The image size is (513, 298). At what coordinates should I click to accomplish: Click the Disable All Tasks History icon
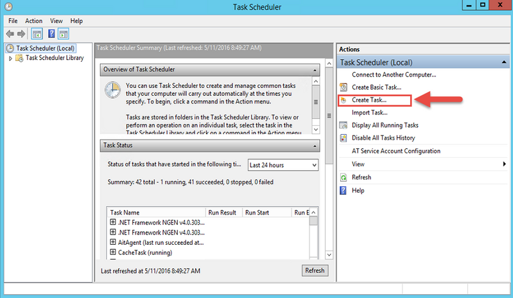(343, 138)
